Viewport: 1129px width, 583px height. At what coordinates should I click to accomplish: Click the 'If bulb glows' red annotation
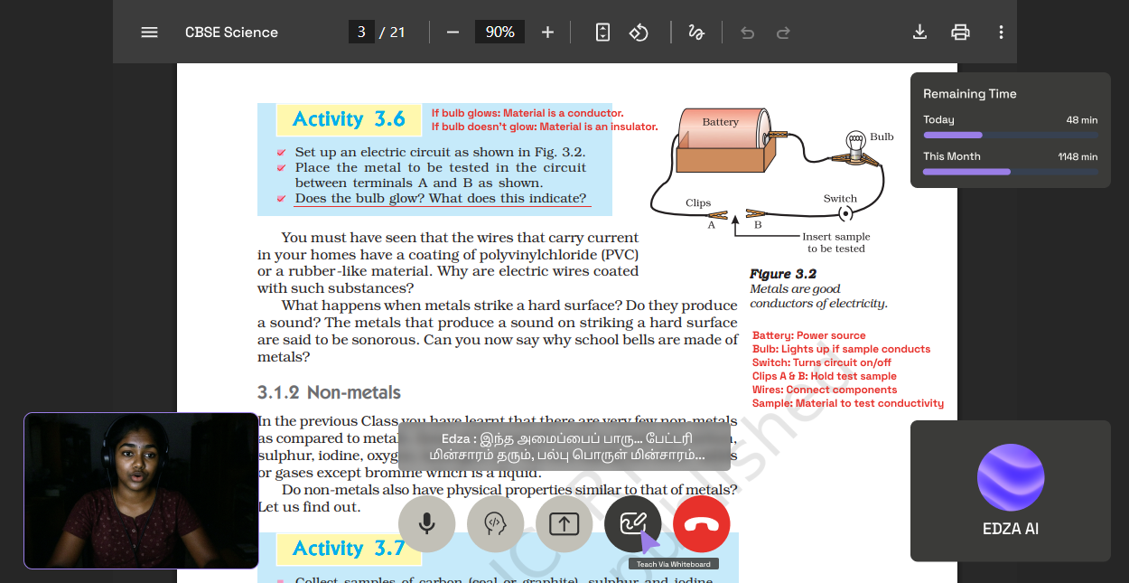click(527, 113)
